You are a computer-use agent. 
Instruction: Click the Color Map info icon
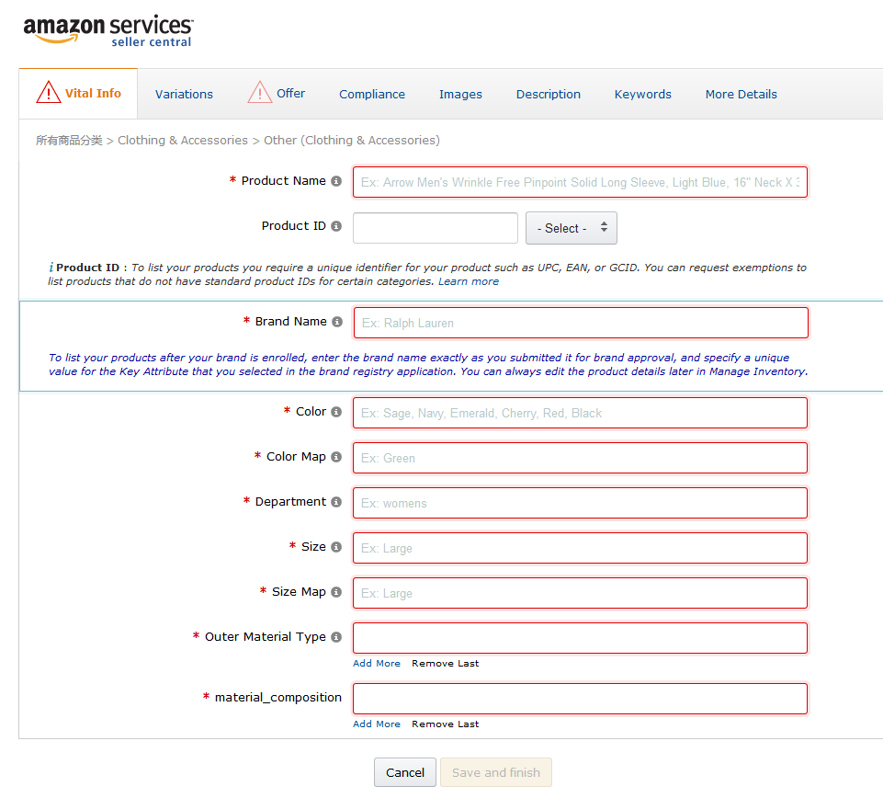[x=336, y=457]
